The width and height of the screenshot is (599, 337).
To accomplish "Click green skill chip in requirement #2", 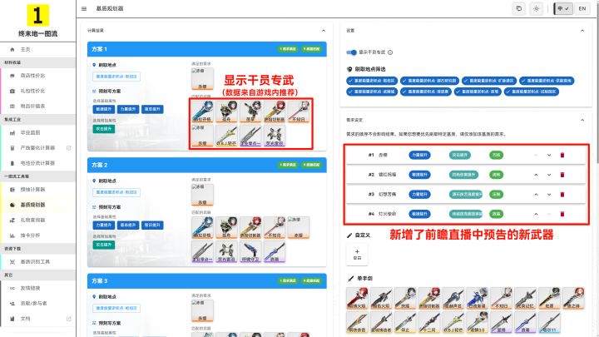I will (x=496, y=175).
